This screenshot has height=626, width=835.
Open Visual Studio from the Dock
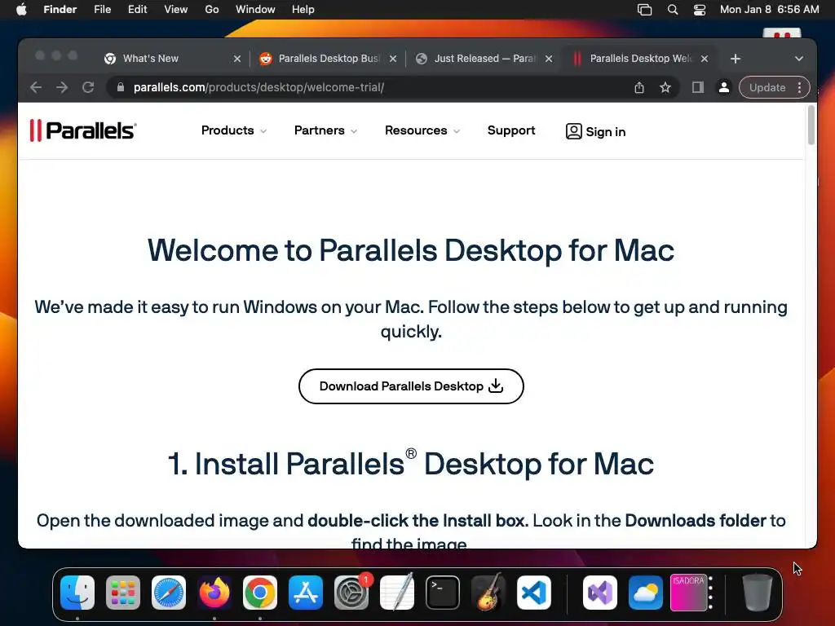[x=600, y=593]
